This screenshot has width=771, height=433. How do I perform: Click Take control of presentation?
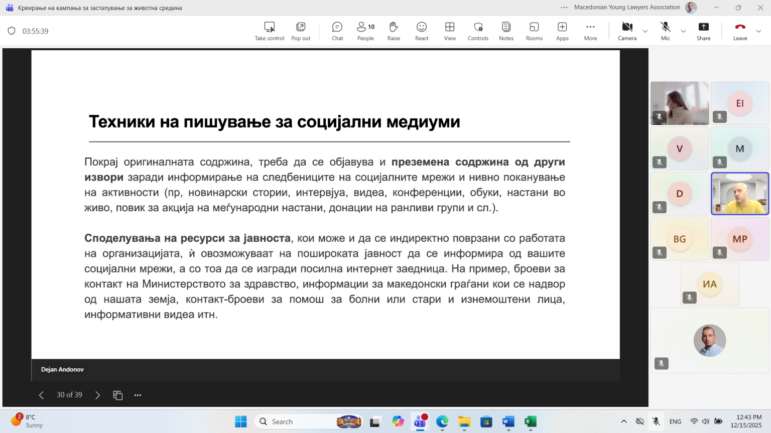[x=270, y=31]
